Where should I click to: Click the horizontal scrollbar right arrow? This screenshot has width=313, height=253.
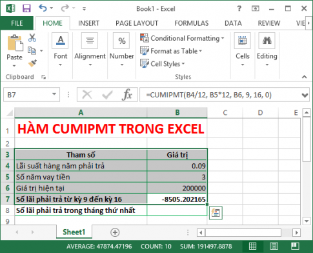coord(296,232)
